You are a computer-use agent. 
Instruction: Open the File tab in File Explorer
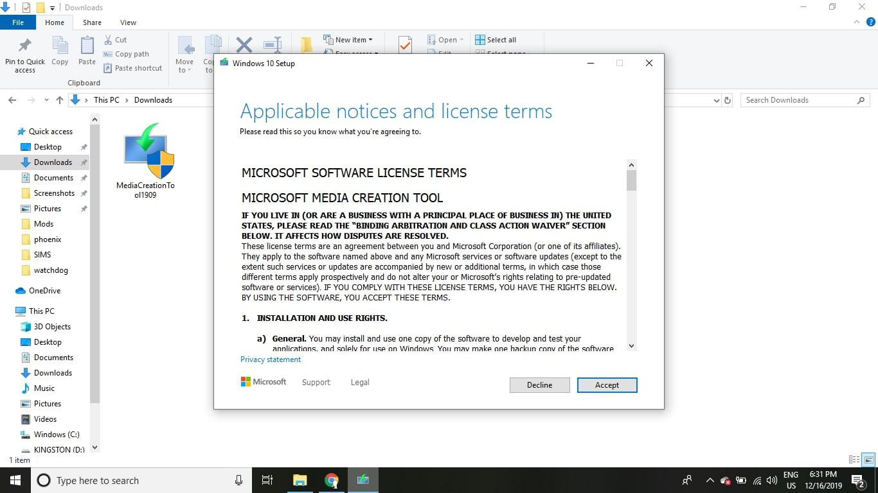tap(18, 22)
